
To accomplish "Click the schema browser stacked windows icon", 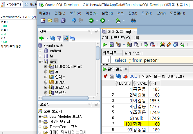I will 73,38.
